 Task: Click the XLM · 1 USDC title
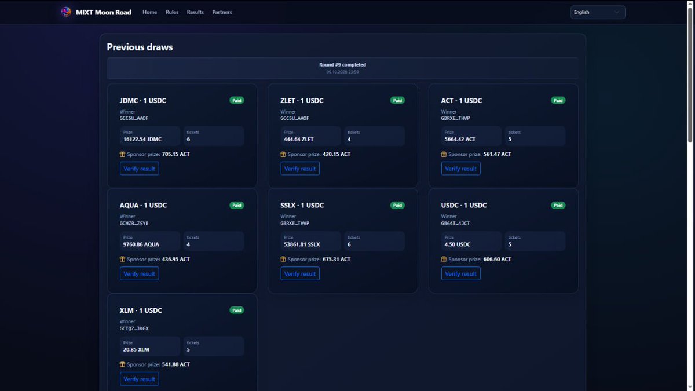tap(141, 310)
